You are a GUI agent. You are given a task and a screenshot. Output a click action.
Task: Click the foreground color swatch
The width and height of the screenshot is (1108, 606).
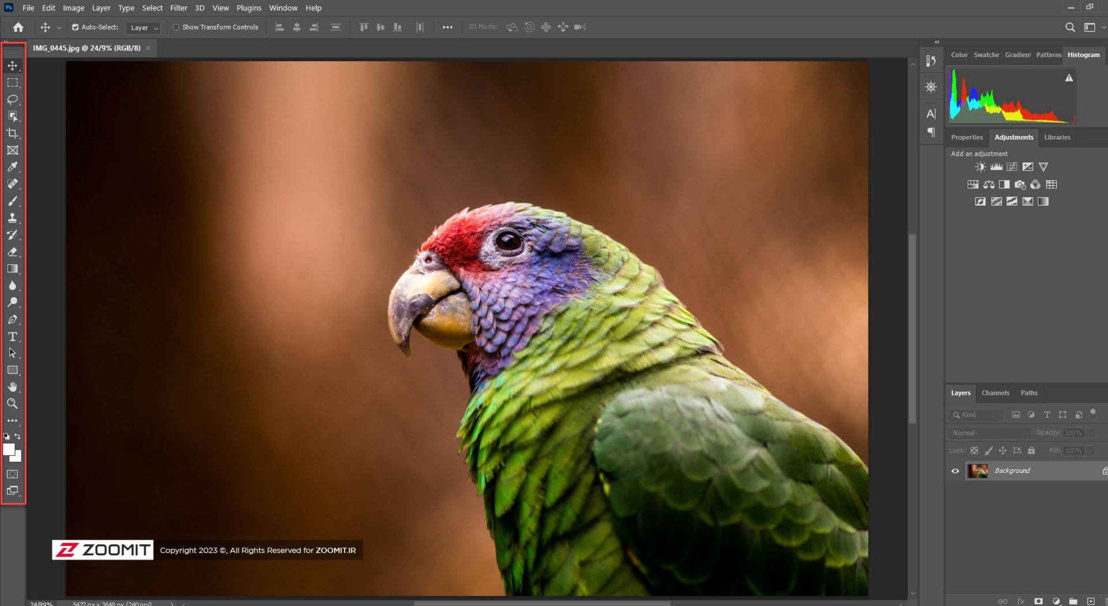[x=9, y=450]
